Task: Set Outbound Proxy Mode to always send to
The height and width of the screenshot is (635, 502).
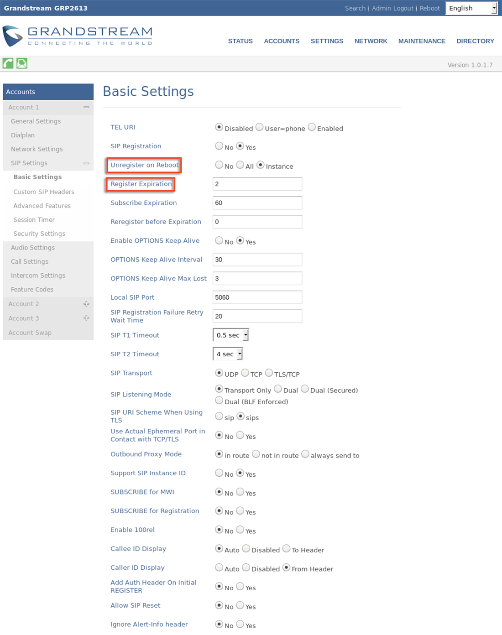Action: tap(305, 454)
